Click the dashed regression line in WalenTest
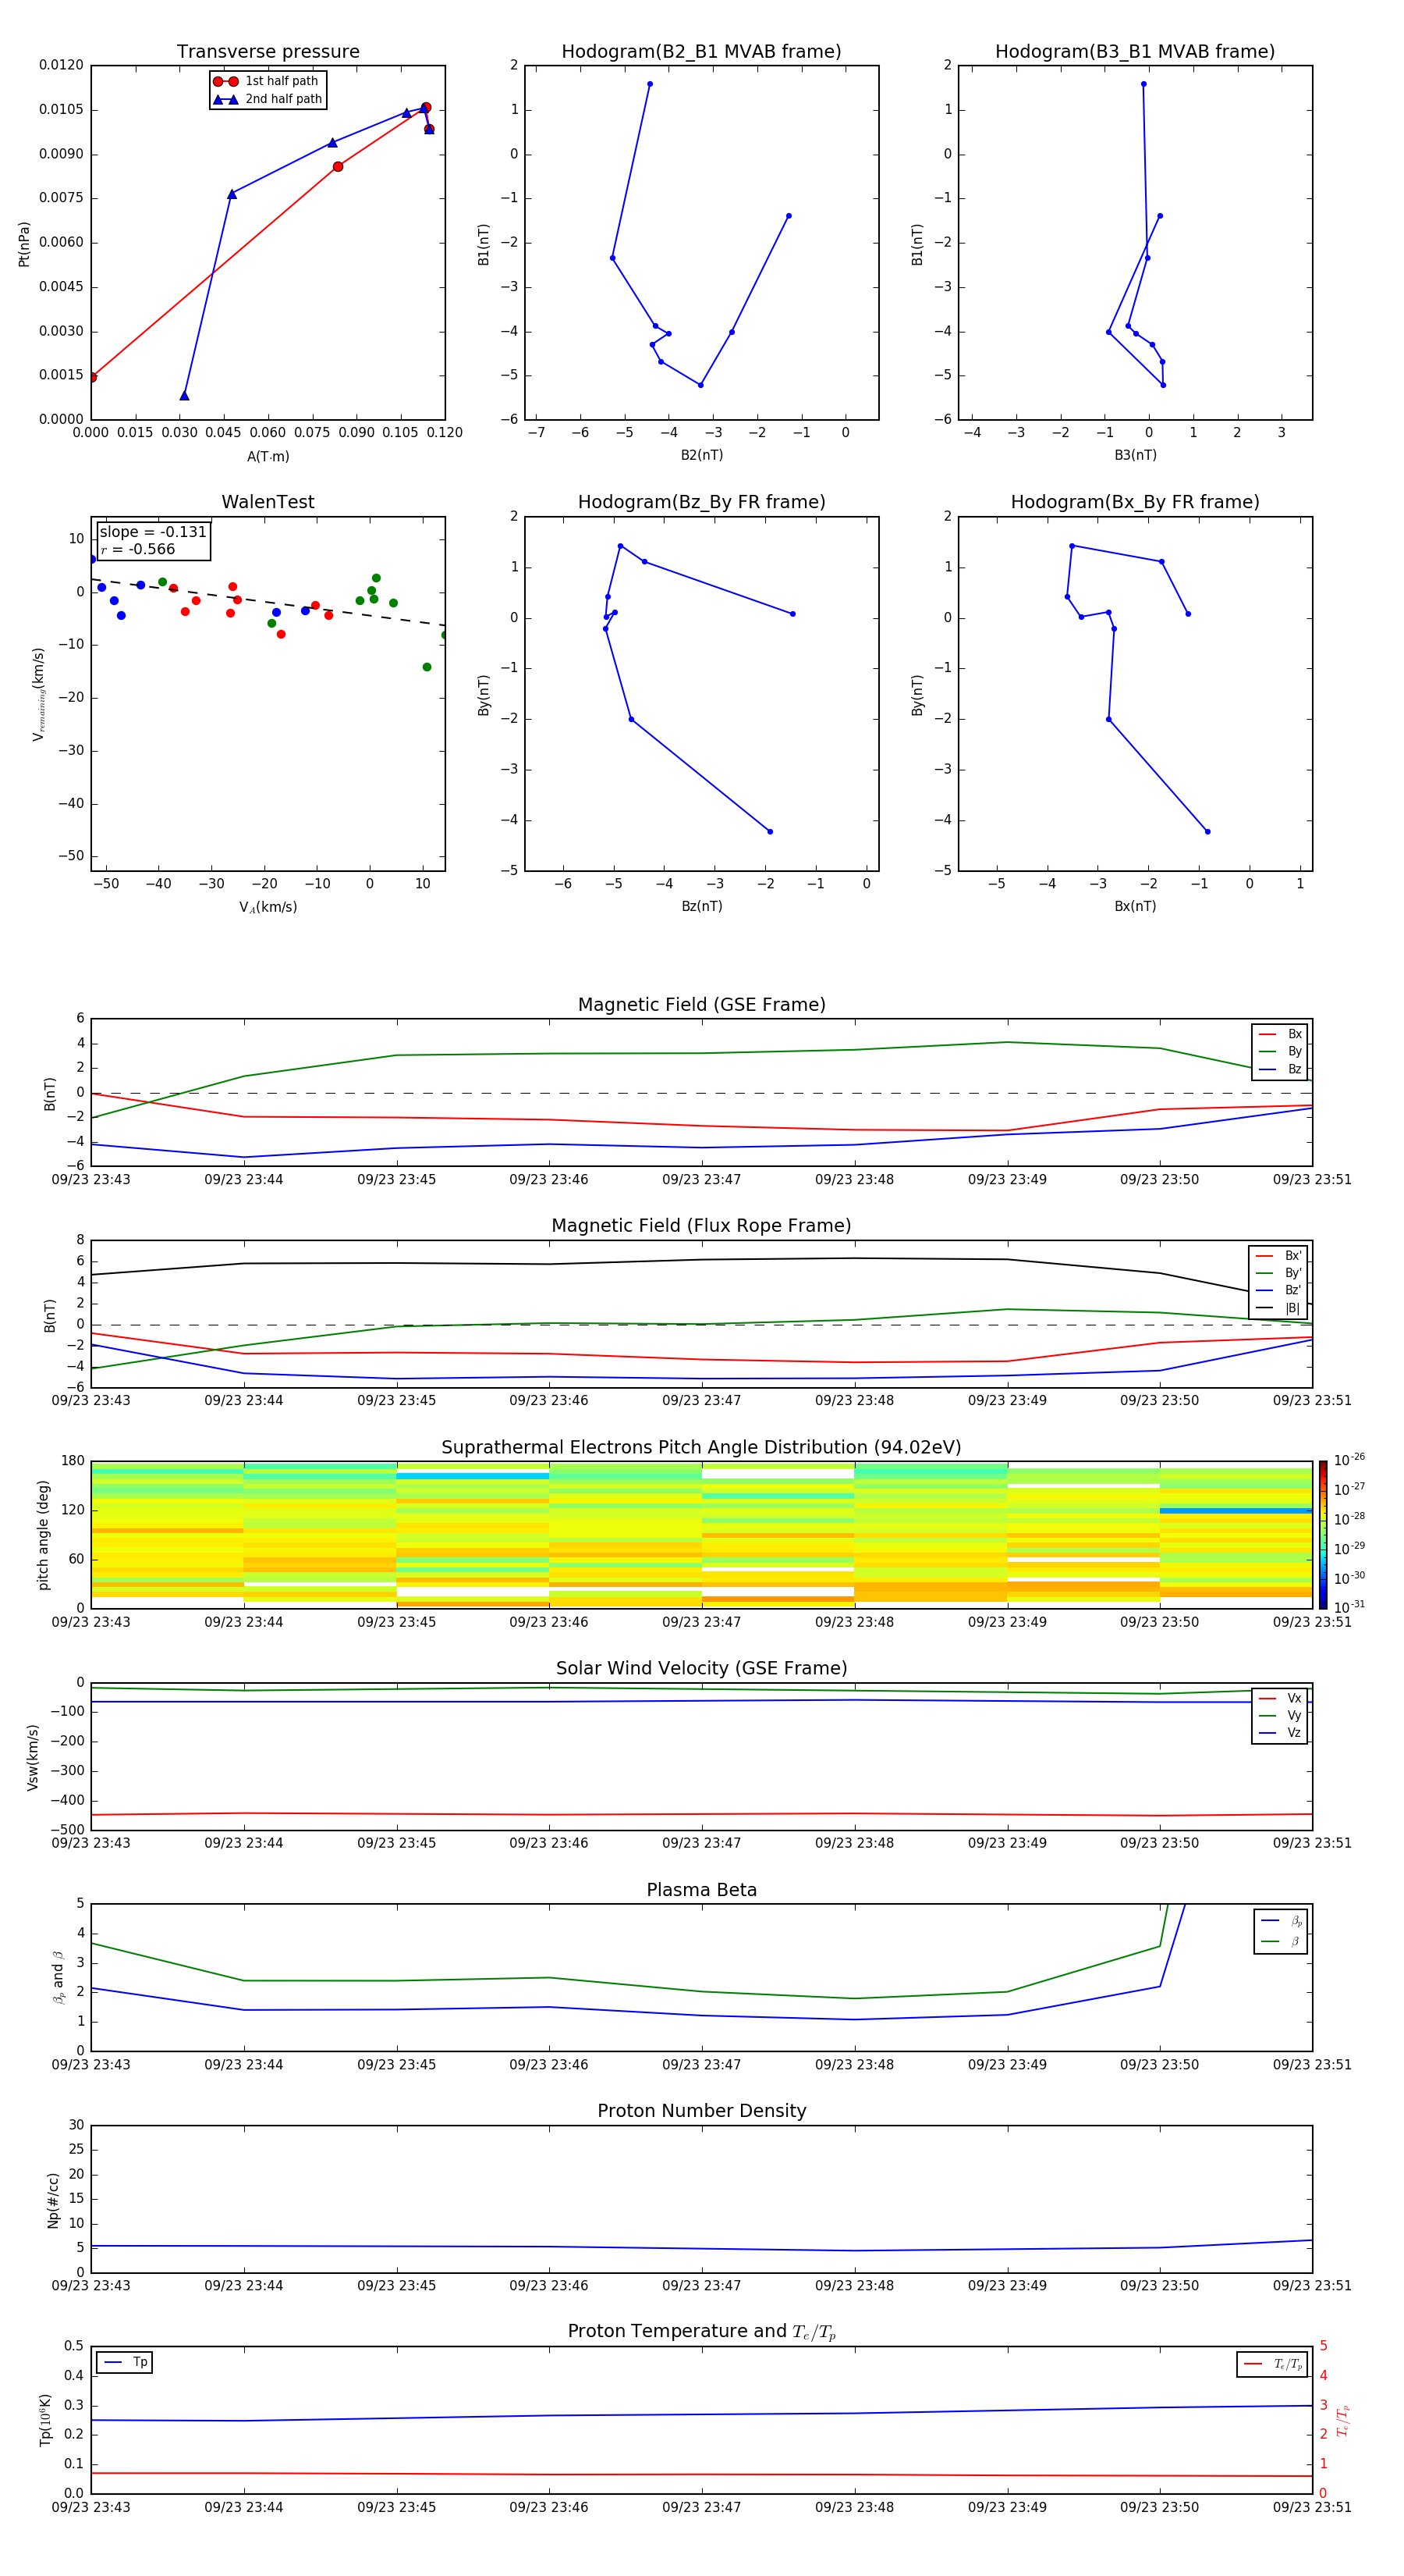1404x2576 pixels. [268, 602]
